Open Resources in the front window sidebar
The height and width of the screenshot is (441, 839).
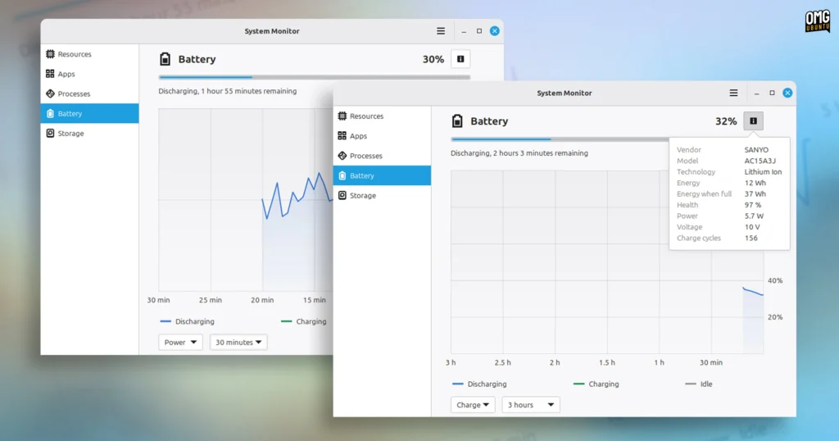click(x=382, y=116)
